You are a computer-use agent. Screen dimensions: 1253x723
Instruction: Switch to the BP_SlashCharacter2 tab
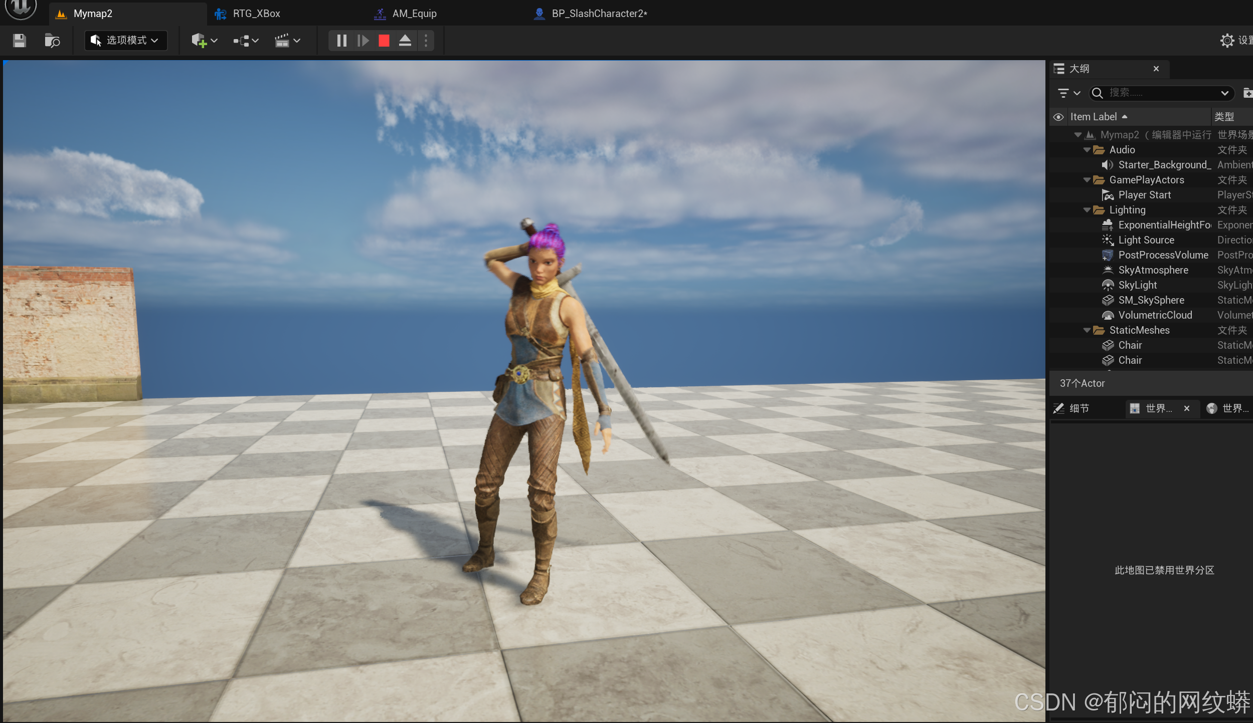tap(599, 14)
